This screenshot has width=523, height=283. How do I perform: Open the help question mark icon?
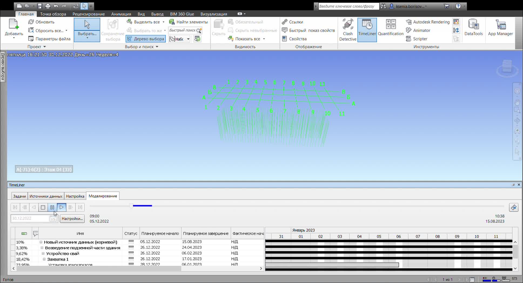click(458, 6)
